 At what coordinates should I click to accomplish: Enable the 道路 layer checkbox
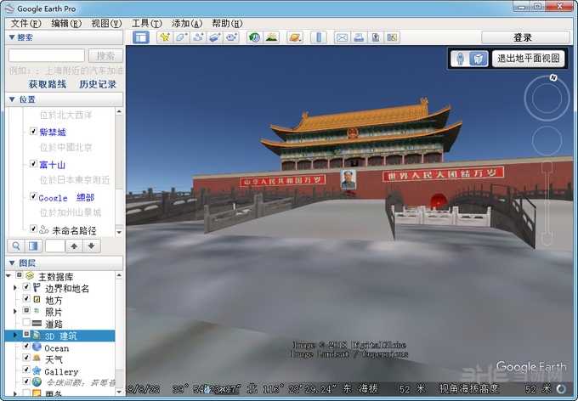coord(26,322)
